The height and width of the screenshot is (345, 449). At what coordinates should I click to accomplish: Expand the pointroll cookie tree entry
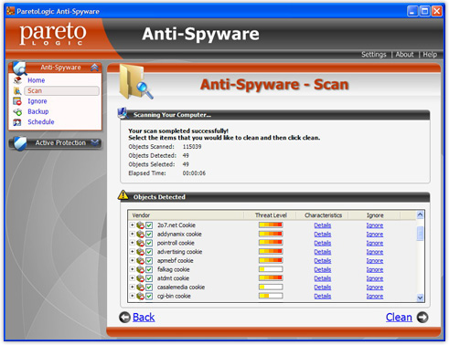pos(133,243)
